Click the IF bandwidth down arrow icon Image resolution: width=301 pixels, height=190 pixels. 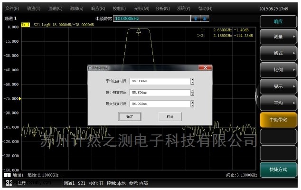click(x=205, y=18)
